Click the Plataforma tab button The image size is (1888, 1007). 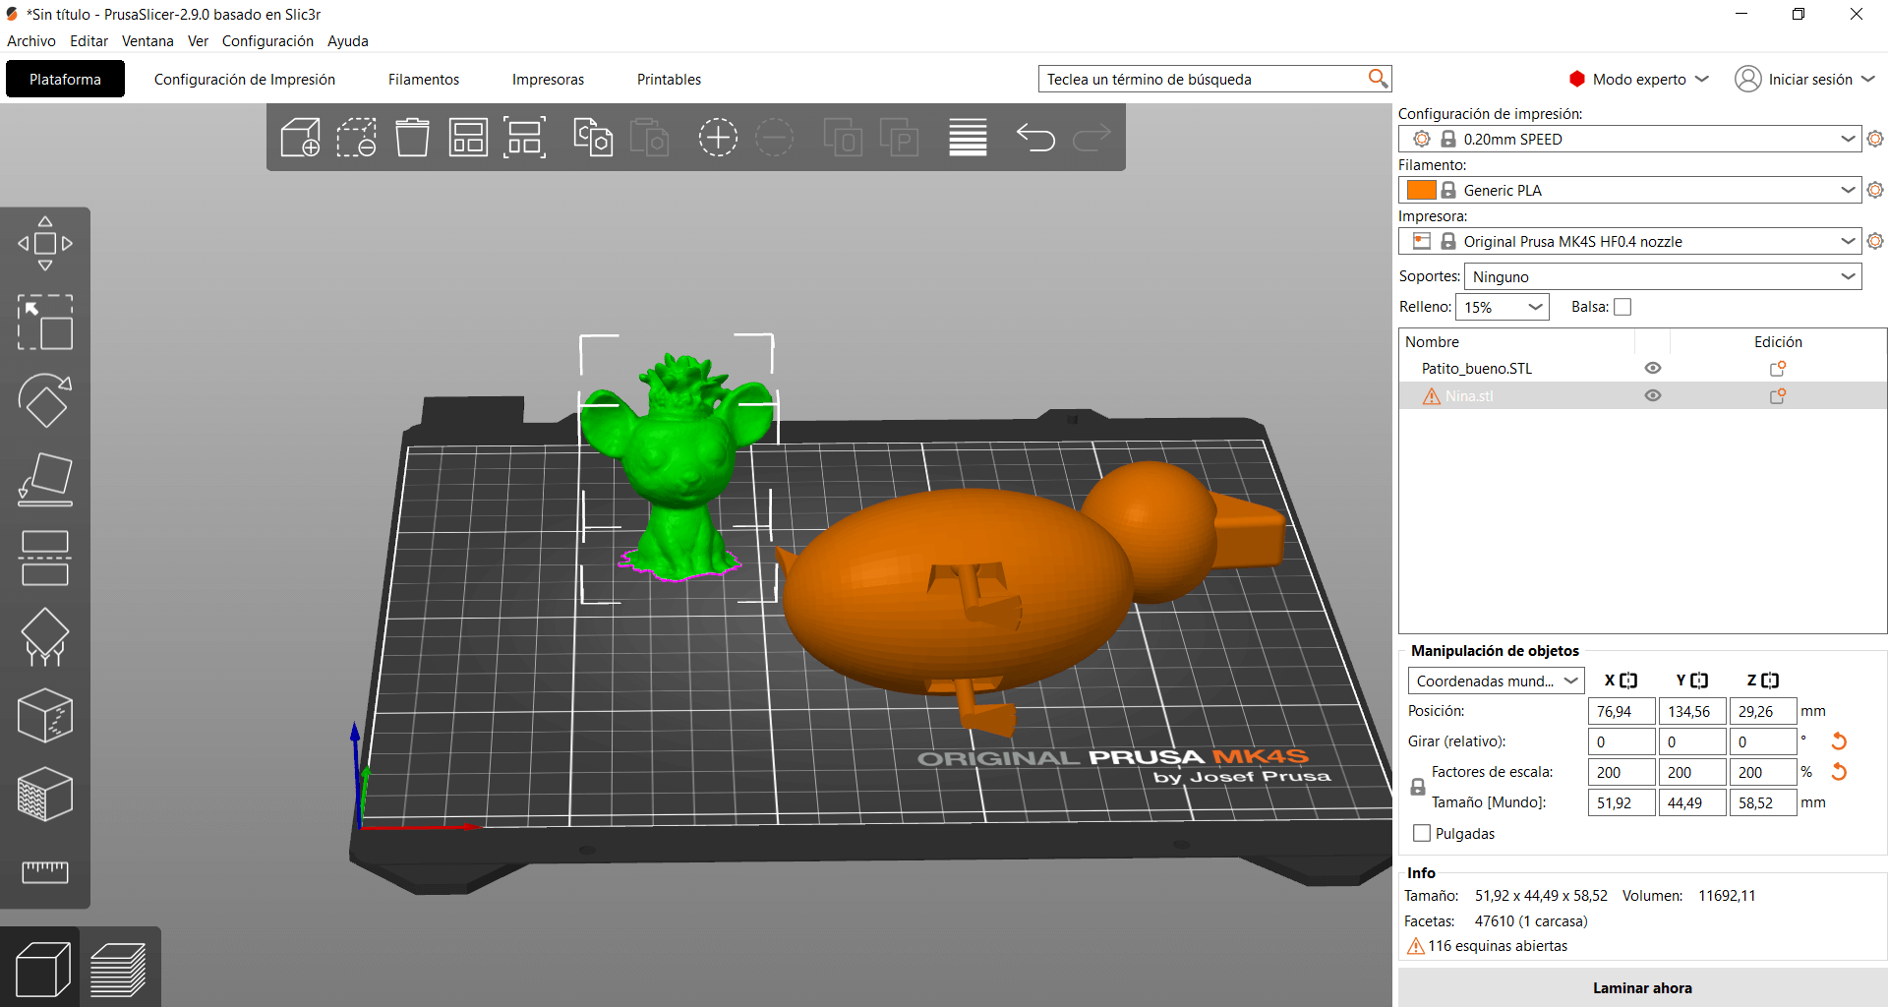(x=65, y=80)
